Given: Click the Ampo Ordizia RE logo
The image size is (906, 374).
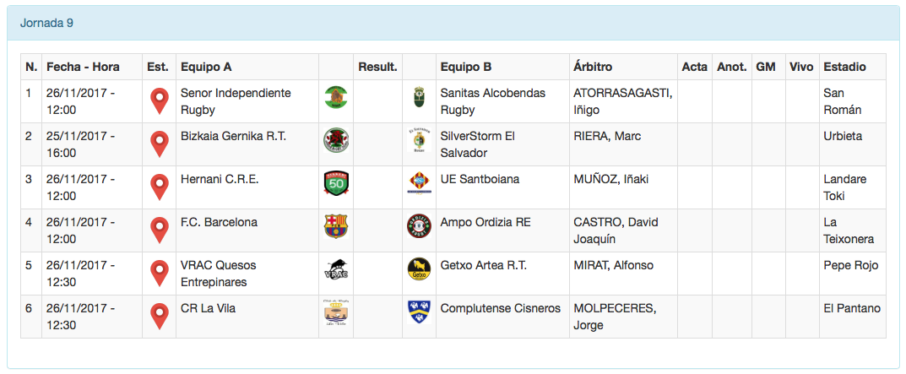Looking at the screenshot, I should [419, 226].
